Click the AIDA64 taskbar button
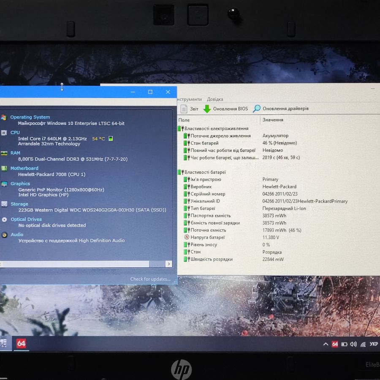380x380 pixels. tap(21, 343)
